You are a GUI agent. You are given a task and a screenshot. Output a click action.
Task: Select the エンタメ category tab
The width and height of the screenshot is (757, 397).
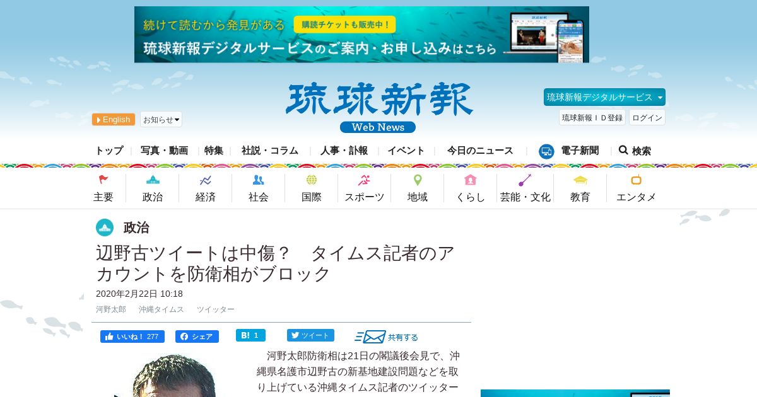point(637,197)
